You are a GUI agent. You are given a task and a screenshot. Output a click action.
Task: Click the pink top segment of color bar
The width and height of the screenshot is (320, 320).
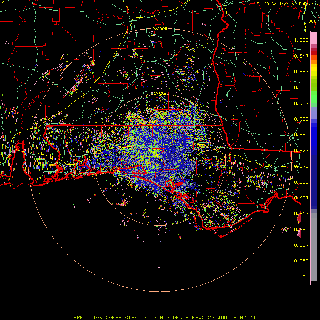click(x=314, y=38)
